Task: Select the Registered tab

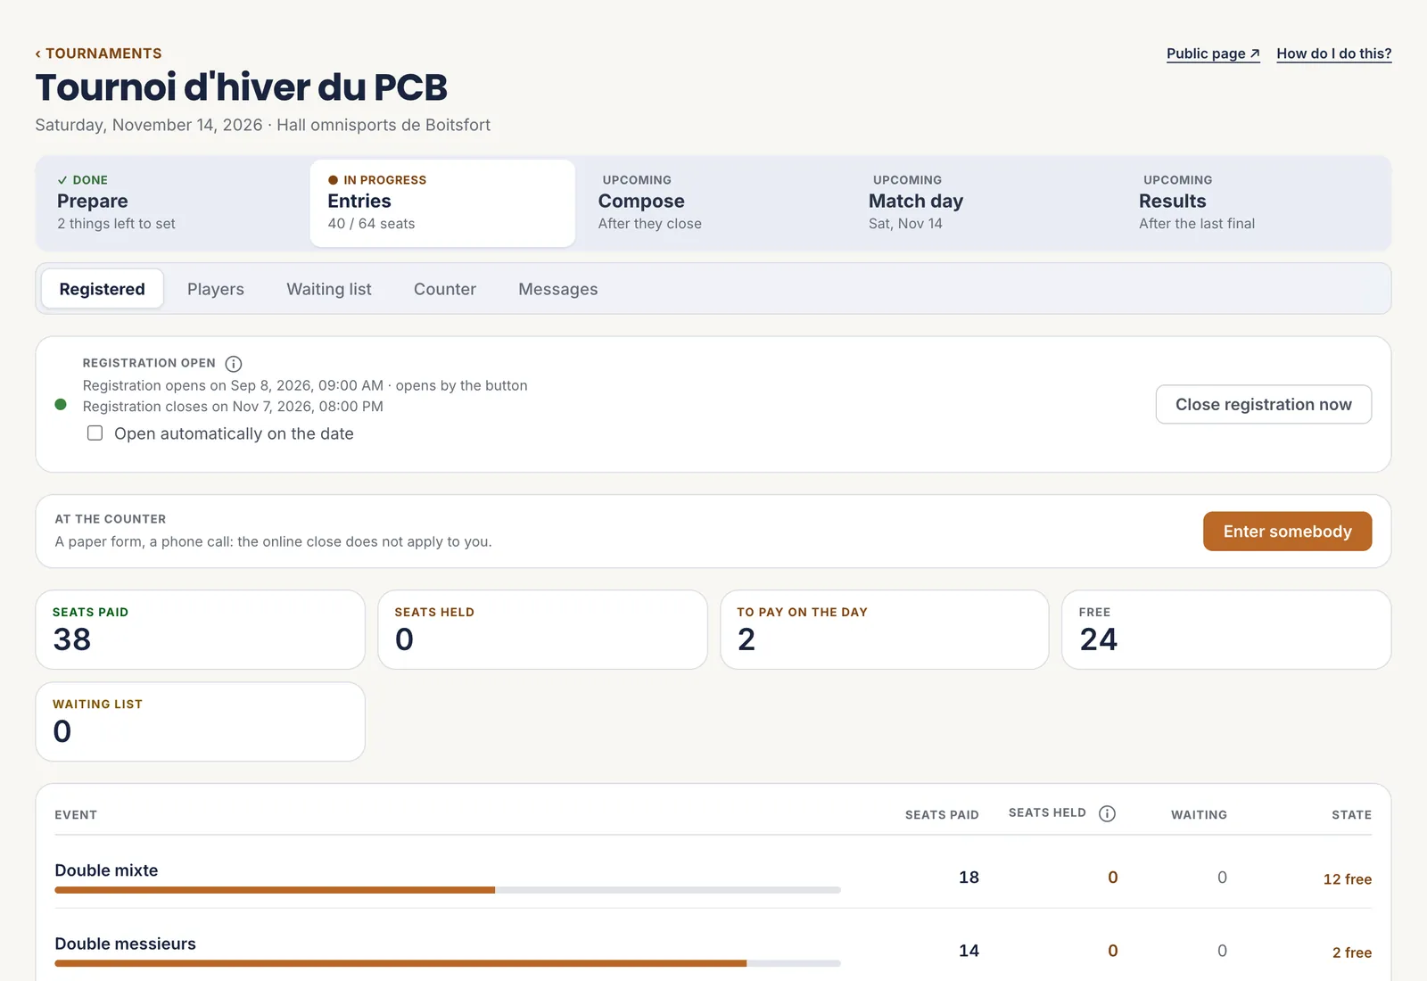Action: coord(102,289)
